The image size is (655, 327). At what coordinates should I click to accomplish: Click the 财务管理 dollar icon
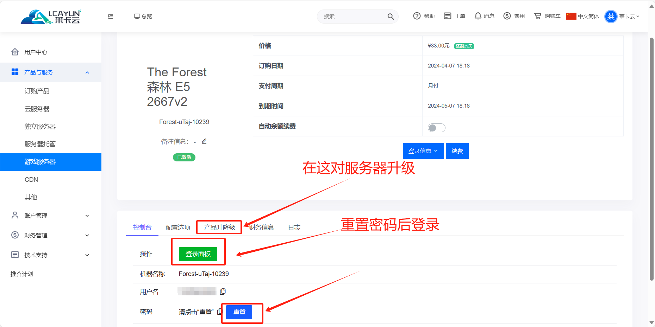click(x=15, y=235)
